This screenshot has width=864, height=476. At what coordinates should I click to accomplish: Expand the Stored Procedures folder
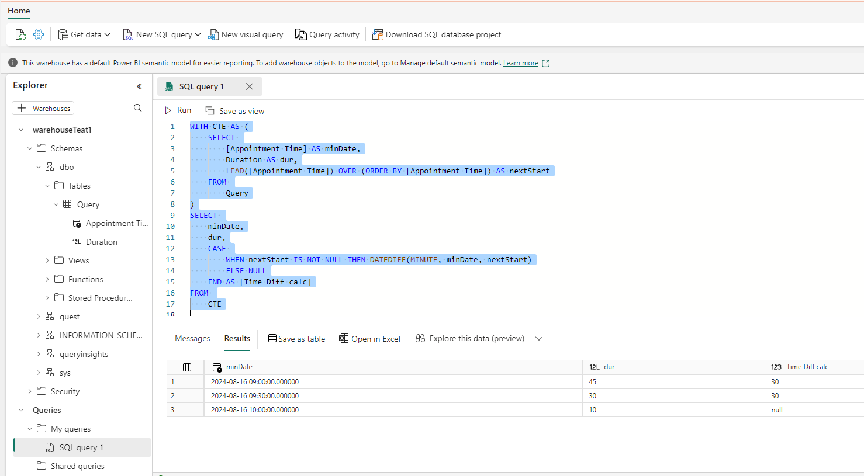pos(47,298)
